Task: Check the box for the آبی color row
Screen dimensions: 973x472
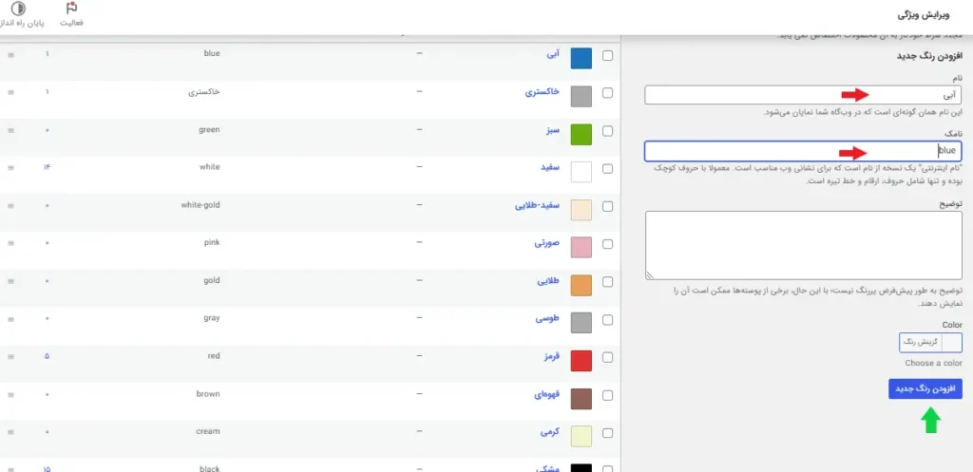Action: coord(607,56)
